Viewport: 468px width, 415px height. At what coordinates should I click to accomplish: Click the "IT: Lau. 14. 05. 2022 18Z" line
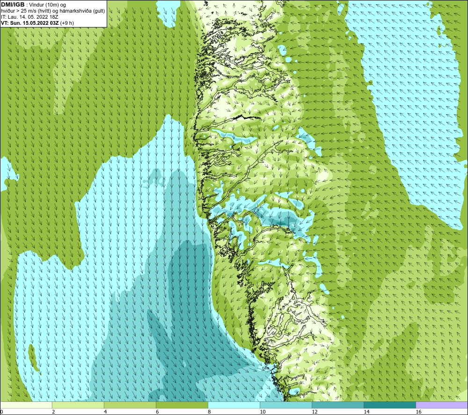[29, 17]
